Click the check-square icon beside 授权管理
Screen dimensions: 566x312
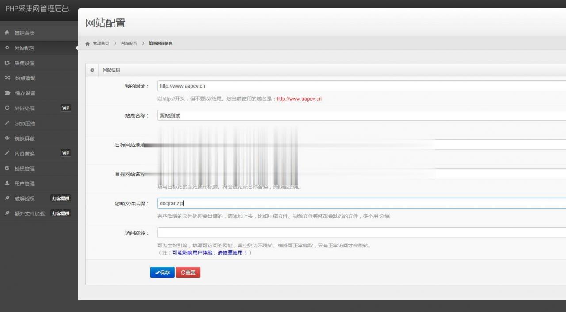pyautogui.click(x=7, y=168)
